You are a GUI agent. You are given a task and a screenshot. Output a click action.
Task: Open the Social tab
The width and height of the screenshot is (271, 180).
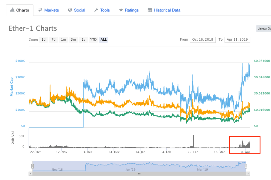point(77,10)
